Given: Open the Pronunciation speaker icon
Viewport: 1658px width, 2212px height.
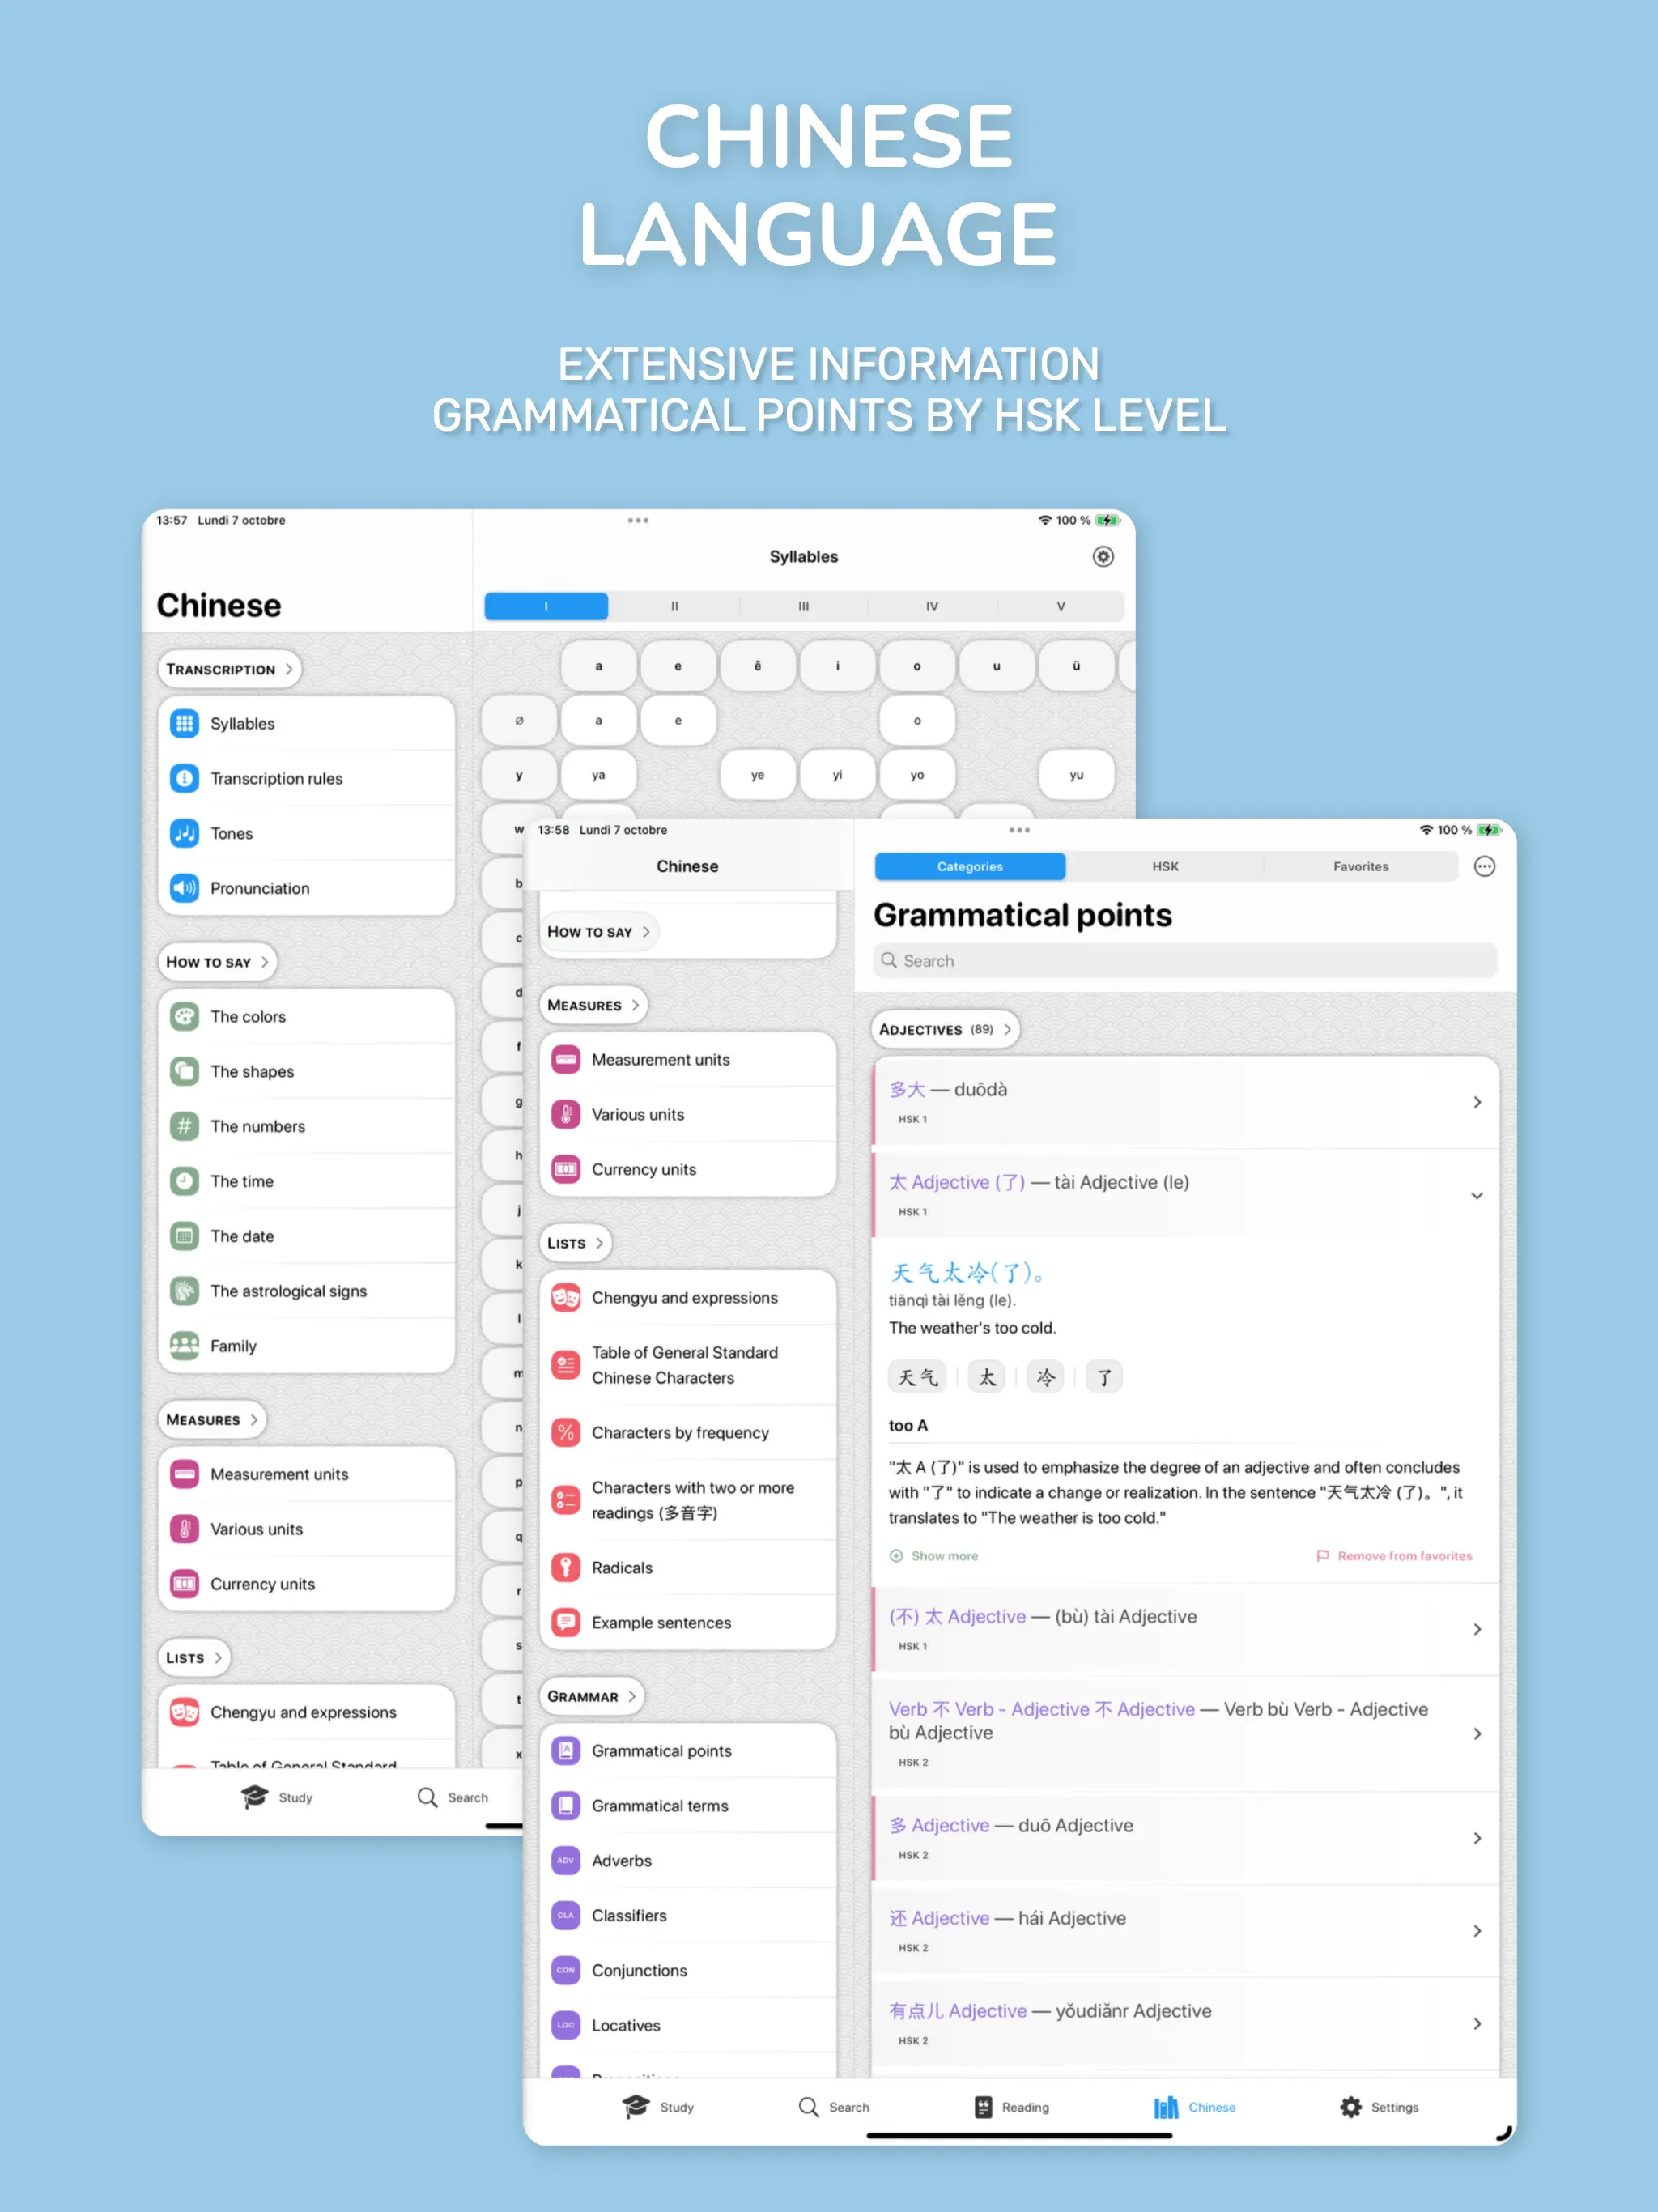Looking at the screenshot, I should pos(184,888).
